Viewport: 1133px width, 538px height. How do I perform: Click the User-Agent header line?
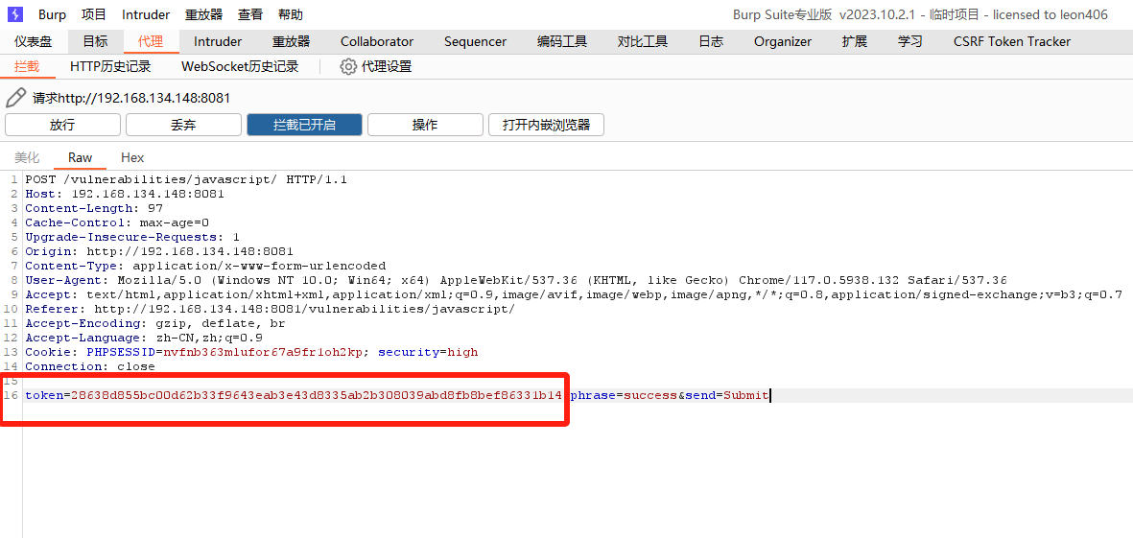(516, 280)
